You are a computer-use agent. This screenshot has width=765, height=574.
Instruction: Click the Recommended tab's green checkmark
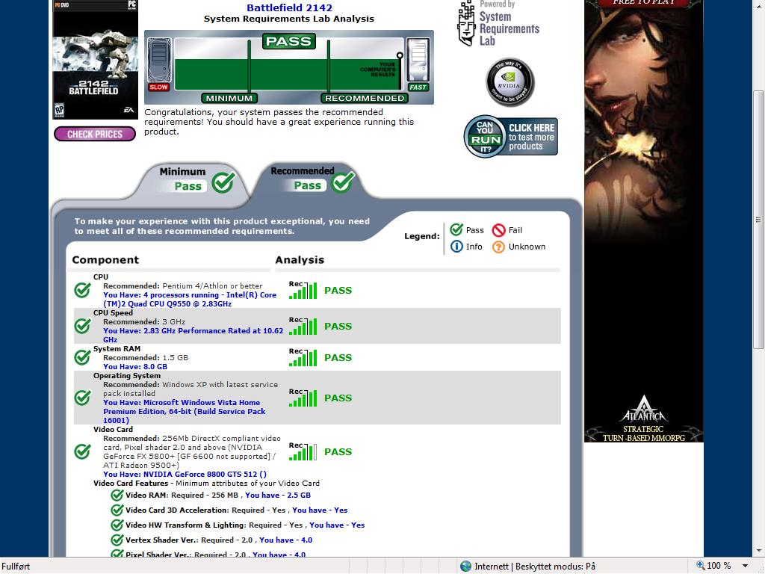[342, 182]
